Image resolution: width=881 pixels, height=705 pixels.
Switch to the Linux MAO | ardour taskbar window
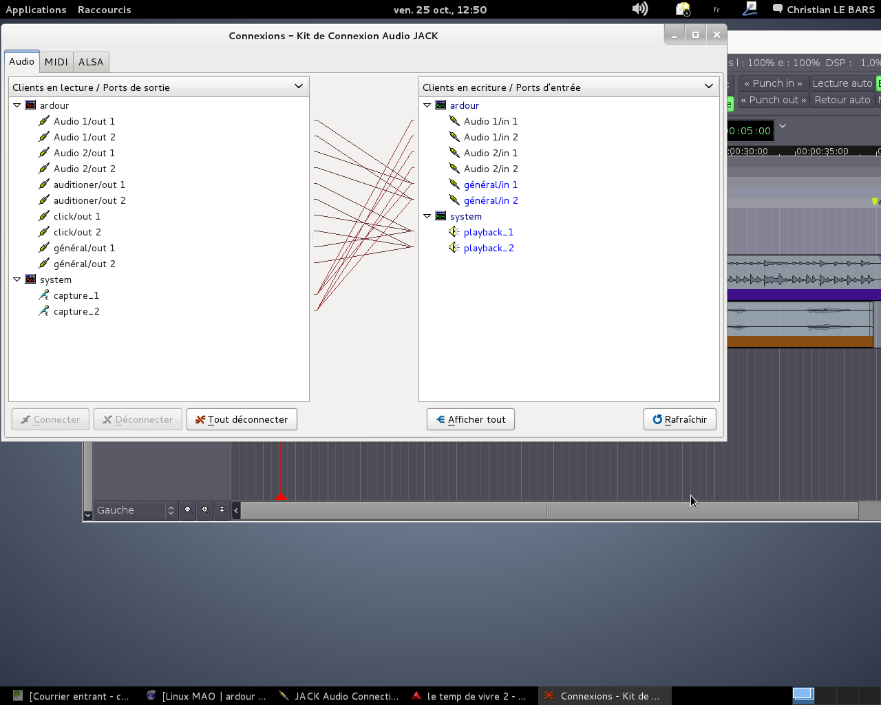click(206, 696)
